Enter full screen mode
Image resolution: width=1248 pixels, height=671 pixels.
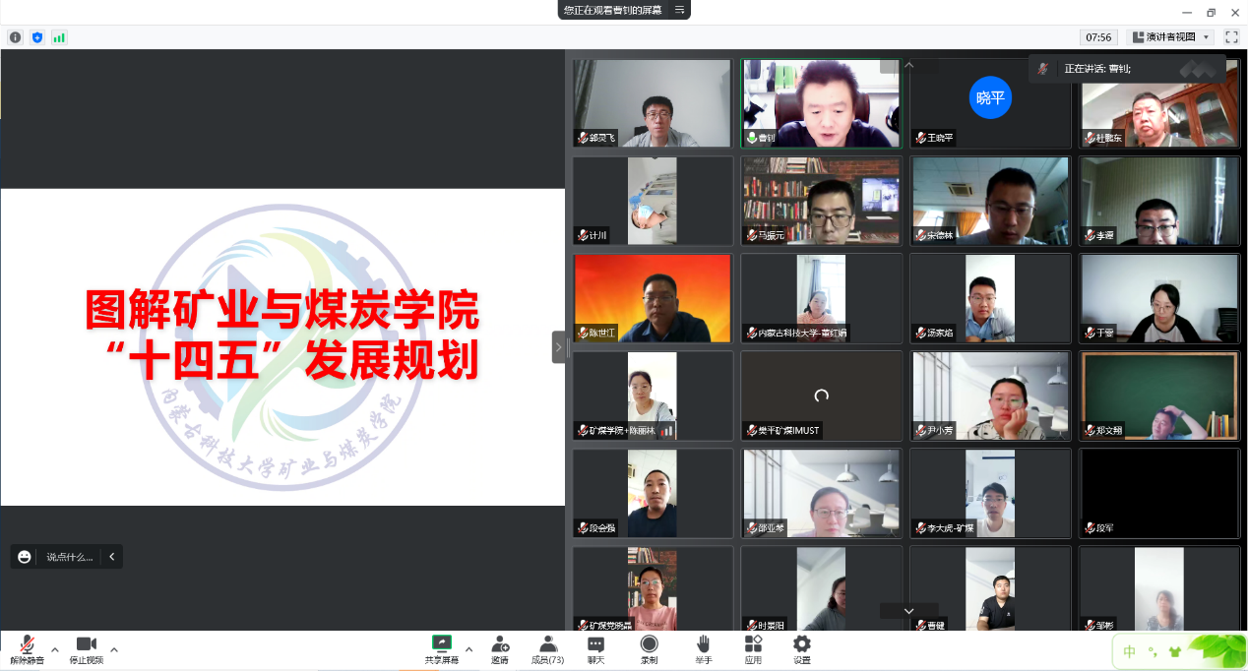click(x=1231, y=37)
